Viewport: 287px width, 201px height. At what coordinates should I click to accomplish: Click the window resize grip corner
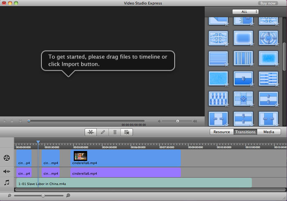(x=284, y=198)
